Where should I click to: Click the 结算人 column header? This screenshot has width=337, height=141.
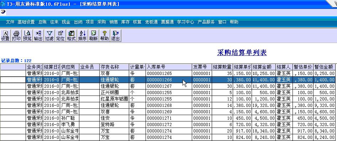pyautogui.click(x=284, y=67)
